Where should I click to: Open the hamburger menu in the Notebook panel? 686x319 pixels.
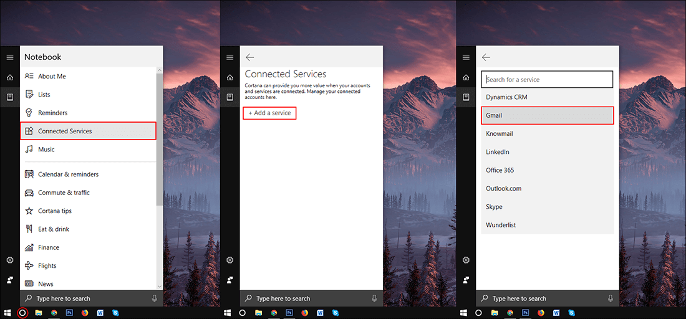[x=9, y=58]
